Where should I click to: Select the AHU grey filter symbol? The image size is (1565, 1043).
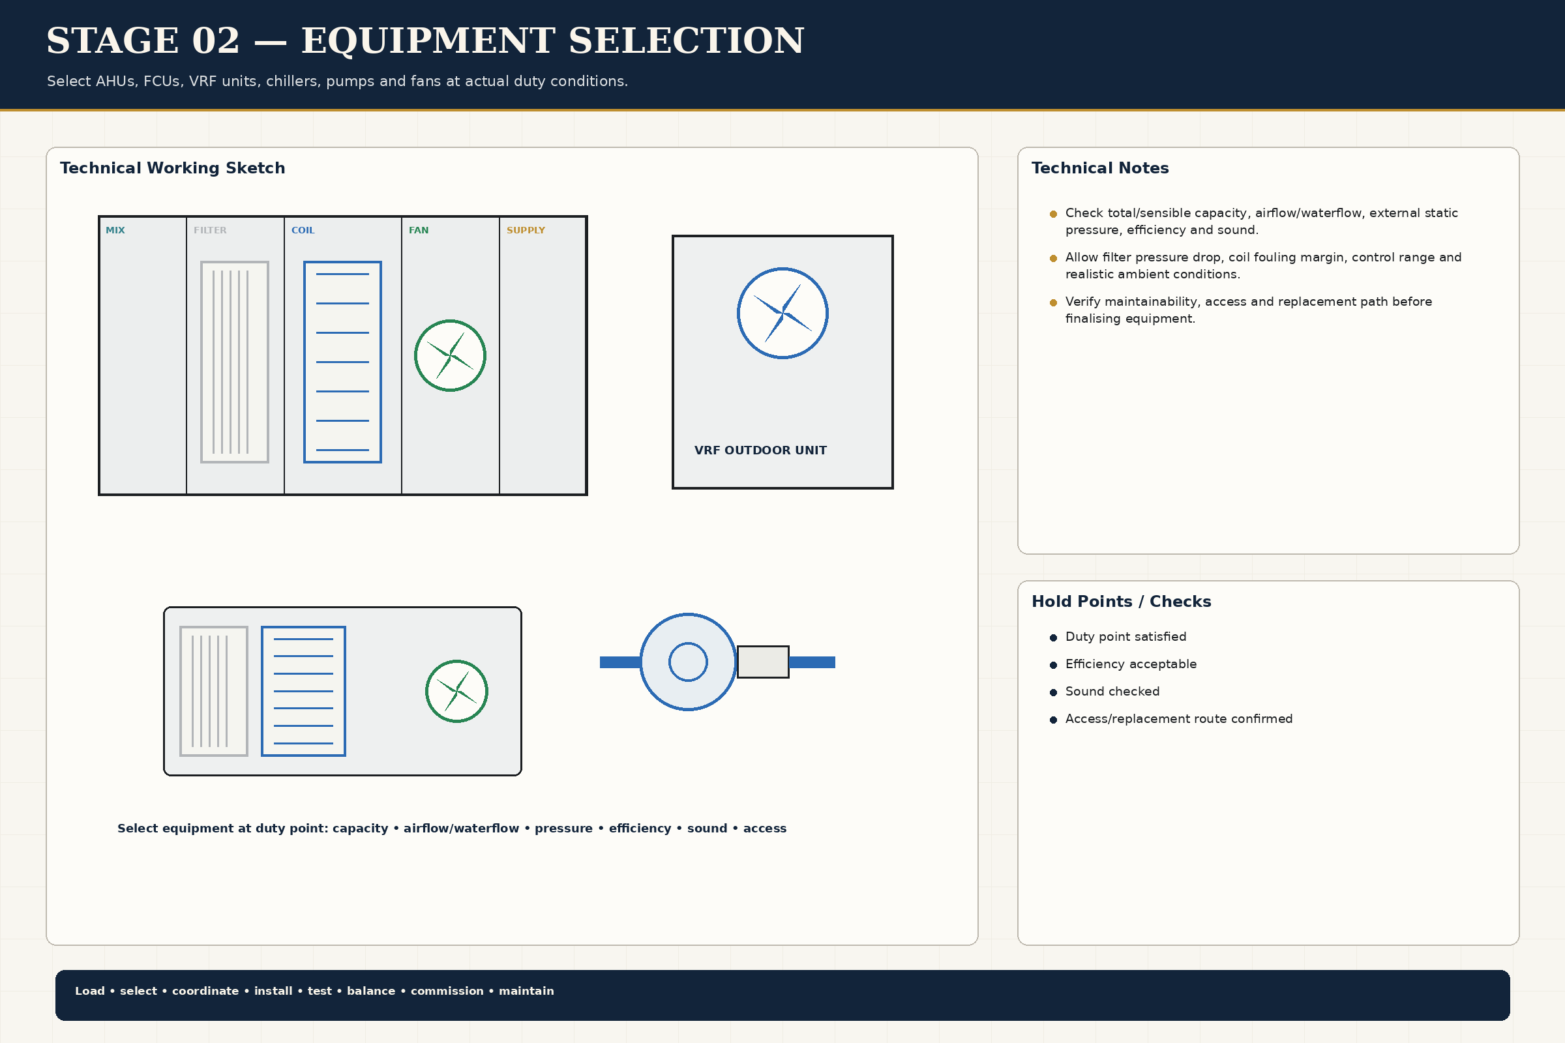pyautogui.click(x=235, y=362)
